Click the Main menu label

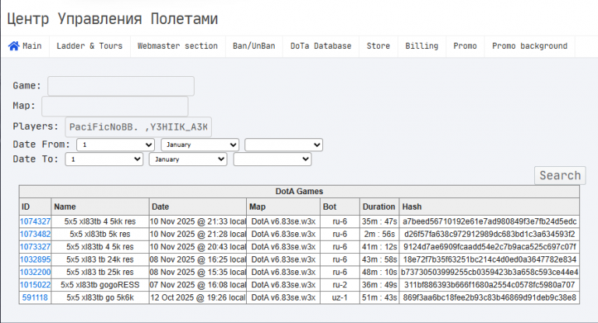pos(32,46)
